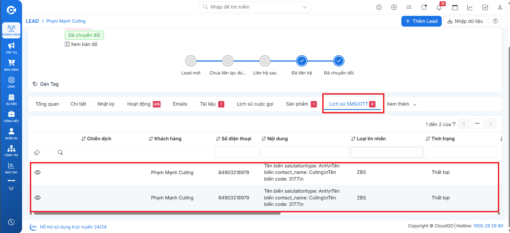Open the notes icon with dot badge
This screenshot has width=510, height=233.
pos(424,7)
